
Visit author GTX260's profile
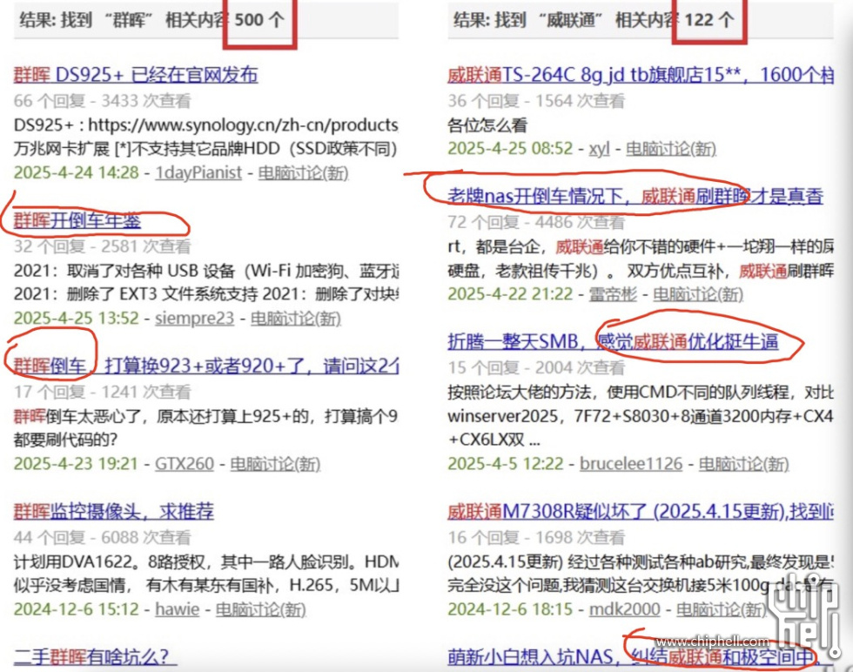pos(185,464)
